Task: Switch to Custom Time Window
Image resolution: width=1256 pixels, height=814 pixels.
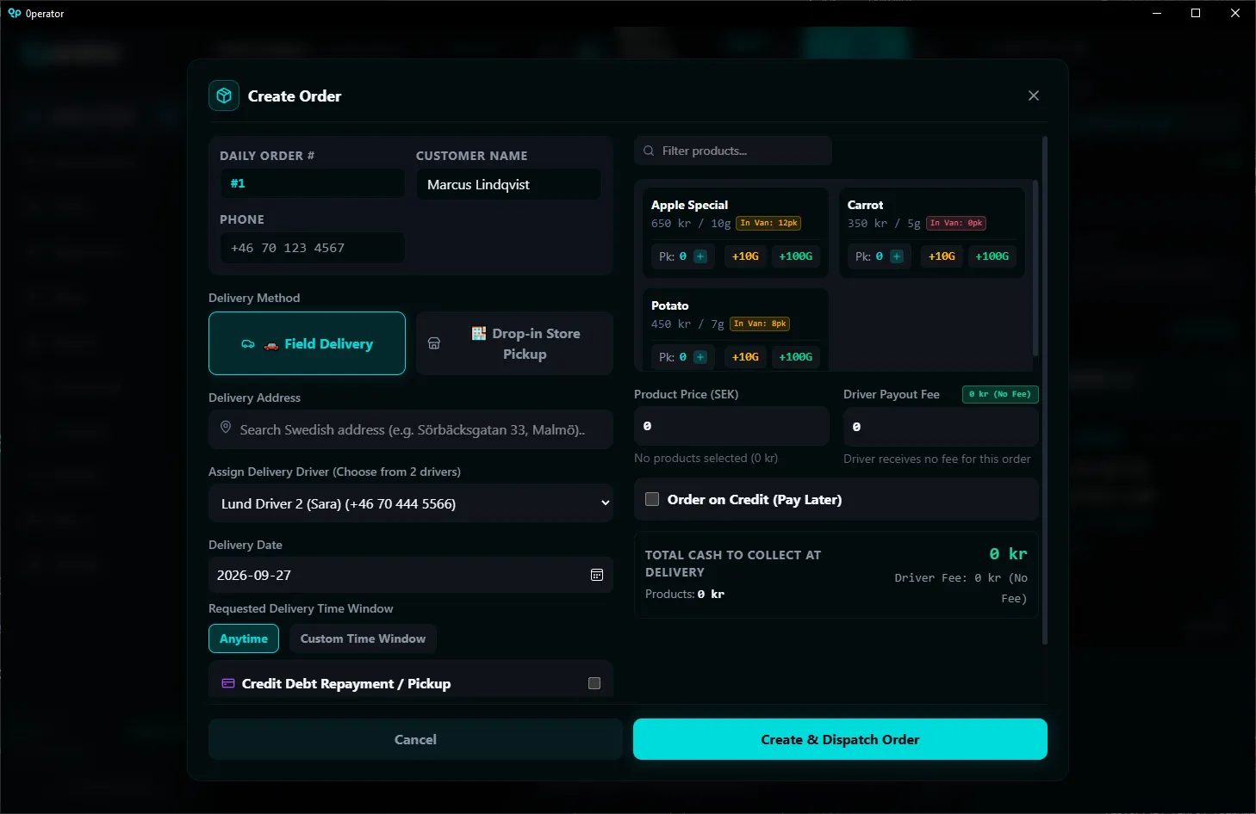Action: pos(363,638)
